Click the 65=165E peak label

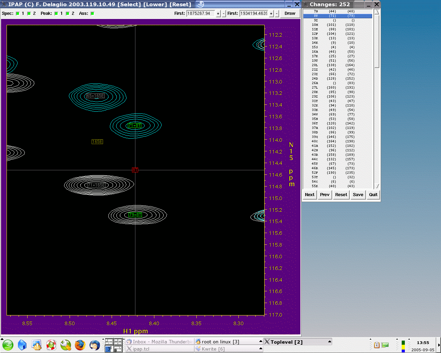95,96
